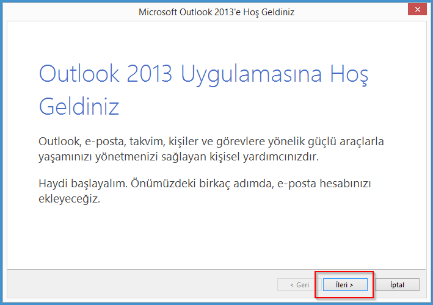Image resolution: width=433 pixels, height=305 pixels.
Task: Click "Geldiniz" on the heading's second line
Action: (x=79, y=106)
